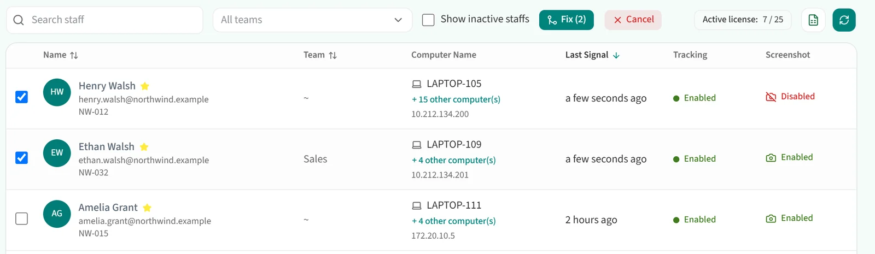Click the 2 hours ago last signal
Viewport: 875px width, 254px height.
pyautogui.click(x=591, y=220)
